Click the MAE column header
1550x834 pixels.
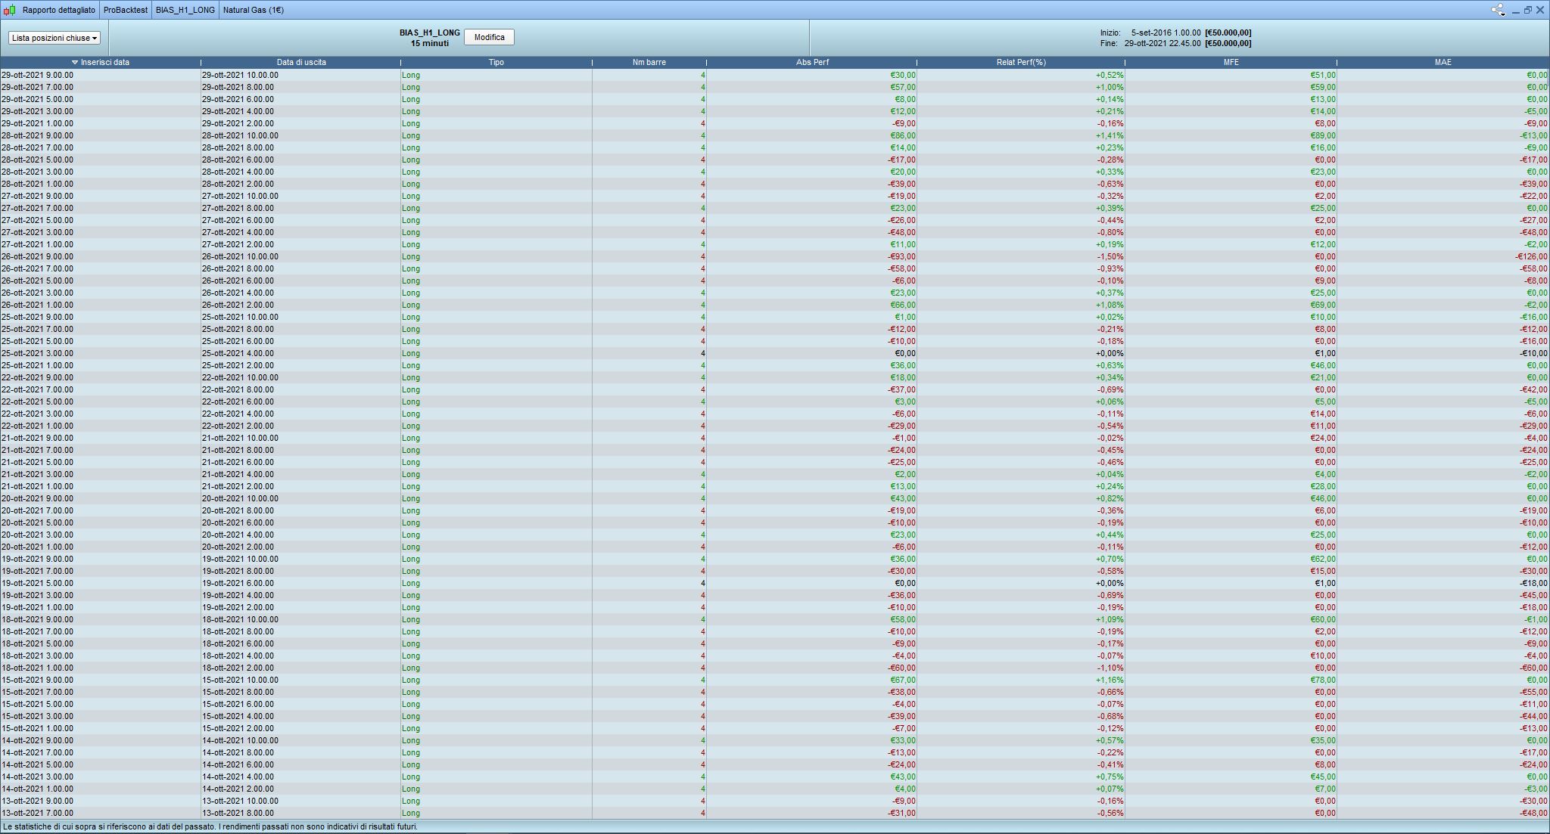coord(1443,63)
